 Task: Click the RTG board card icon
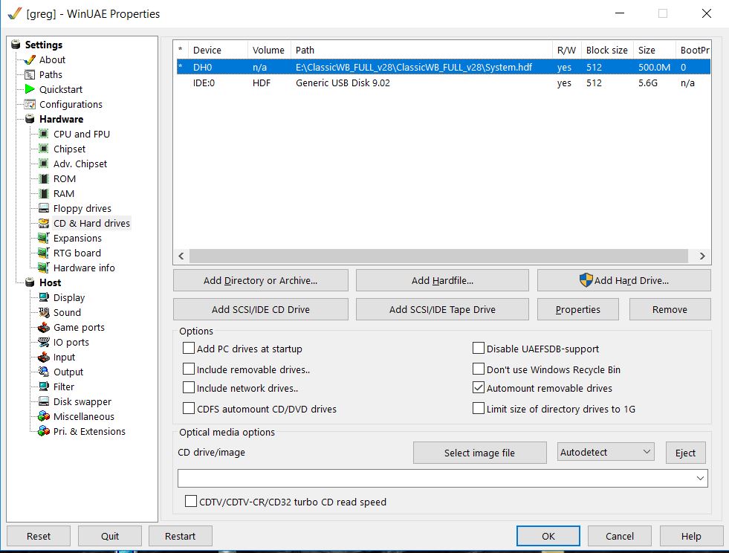tap(43, 253)
